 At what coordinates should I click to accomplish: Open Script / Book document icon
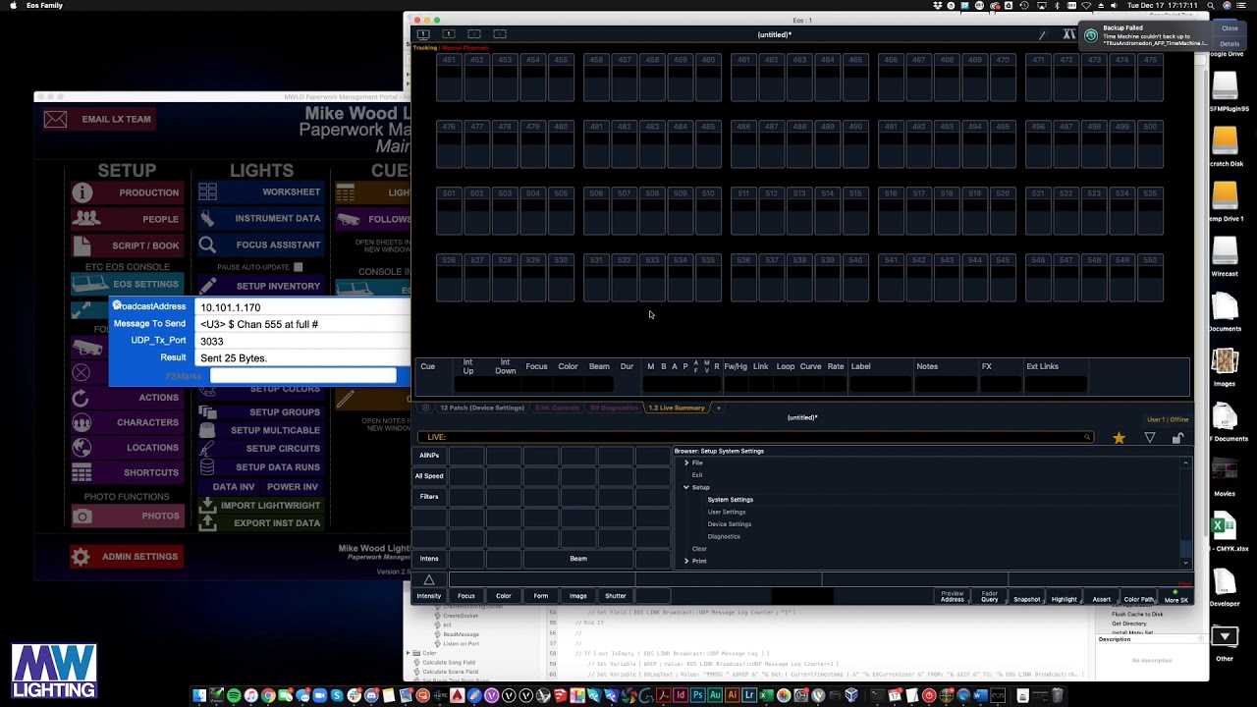(82, 245)
